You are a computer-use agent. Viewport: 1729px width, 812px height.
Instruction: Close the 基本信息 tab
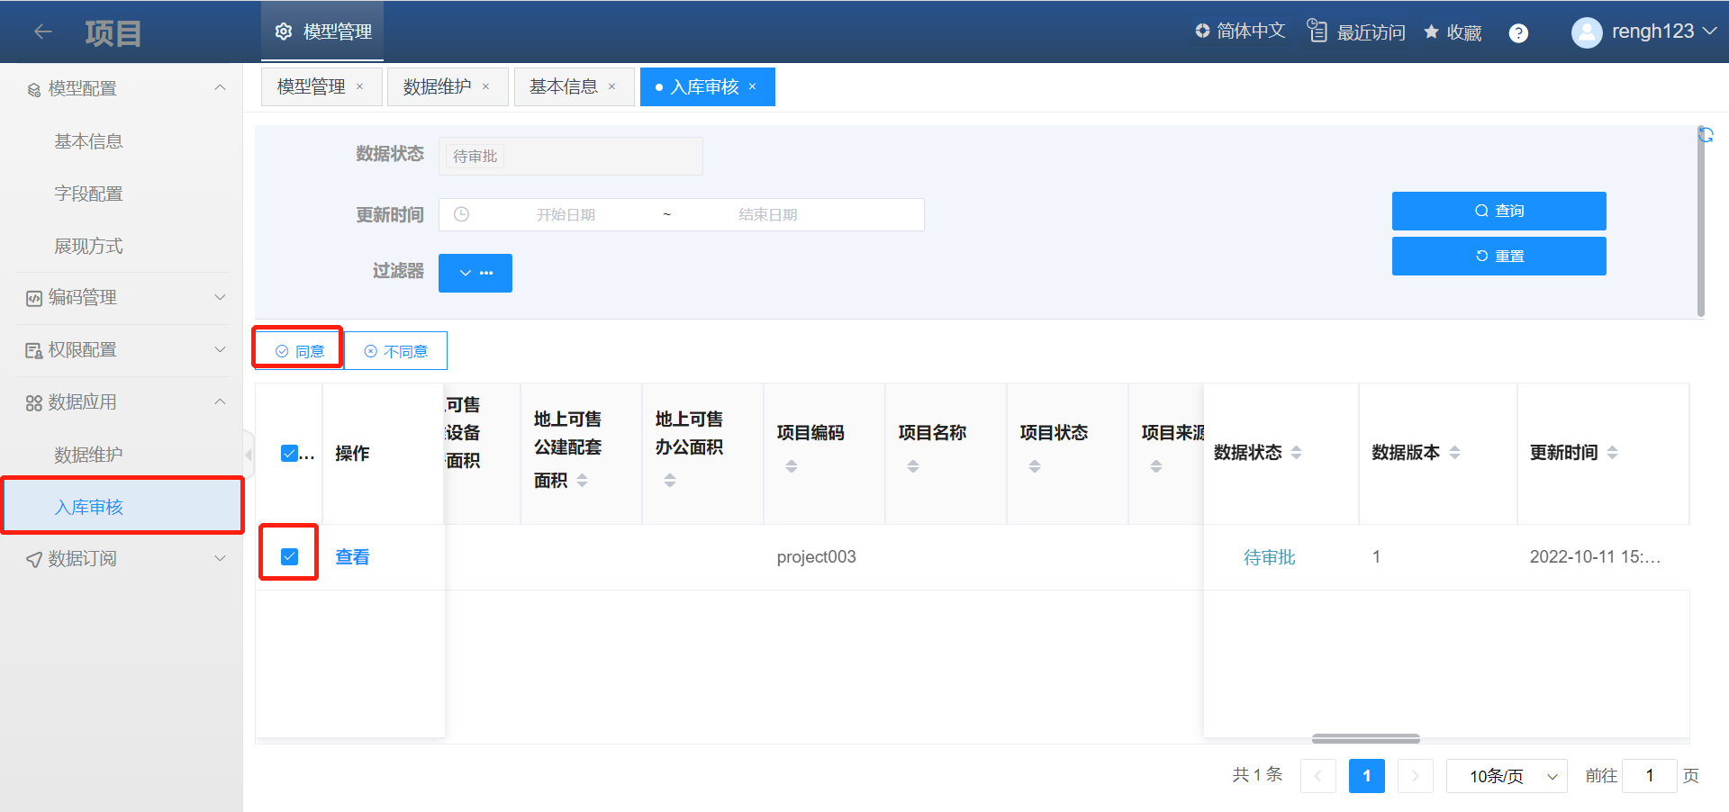612,87
